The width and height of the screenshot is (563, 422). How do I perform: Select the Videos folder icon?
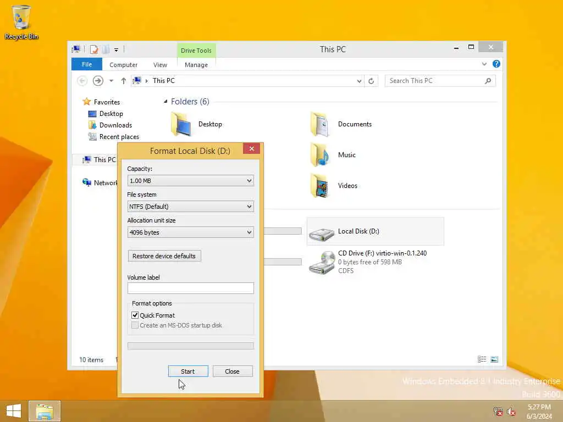click(x=319, y=186)
